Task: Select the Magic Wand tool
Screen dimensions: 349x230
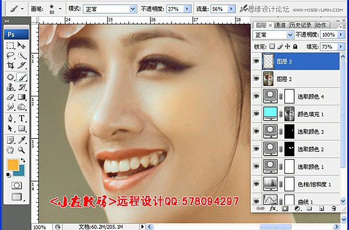Action: point(22,55)
